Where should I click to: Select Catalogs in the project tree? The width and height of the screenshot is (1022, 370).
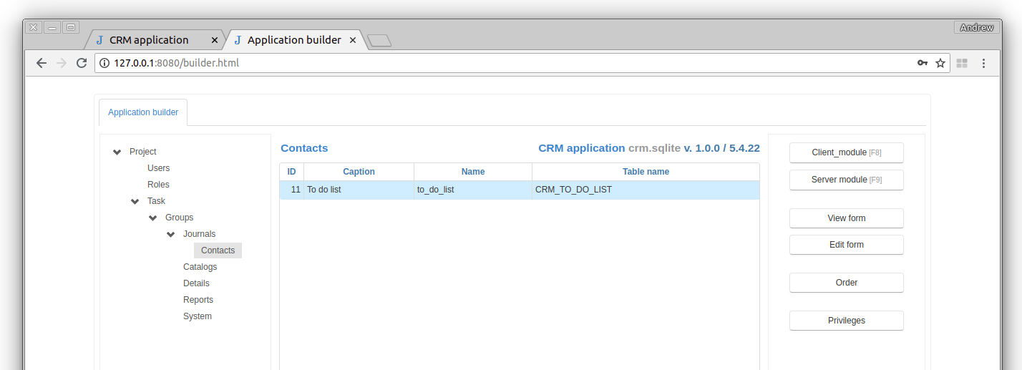pos(200,267)
